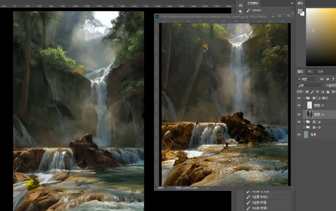The width and height of the screenshot is (336, 211).
Task: Select the 图层 13 layer thumbnail
Action: point(309,115)
